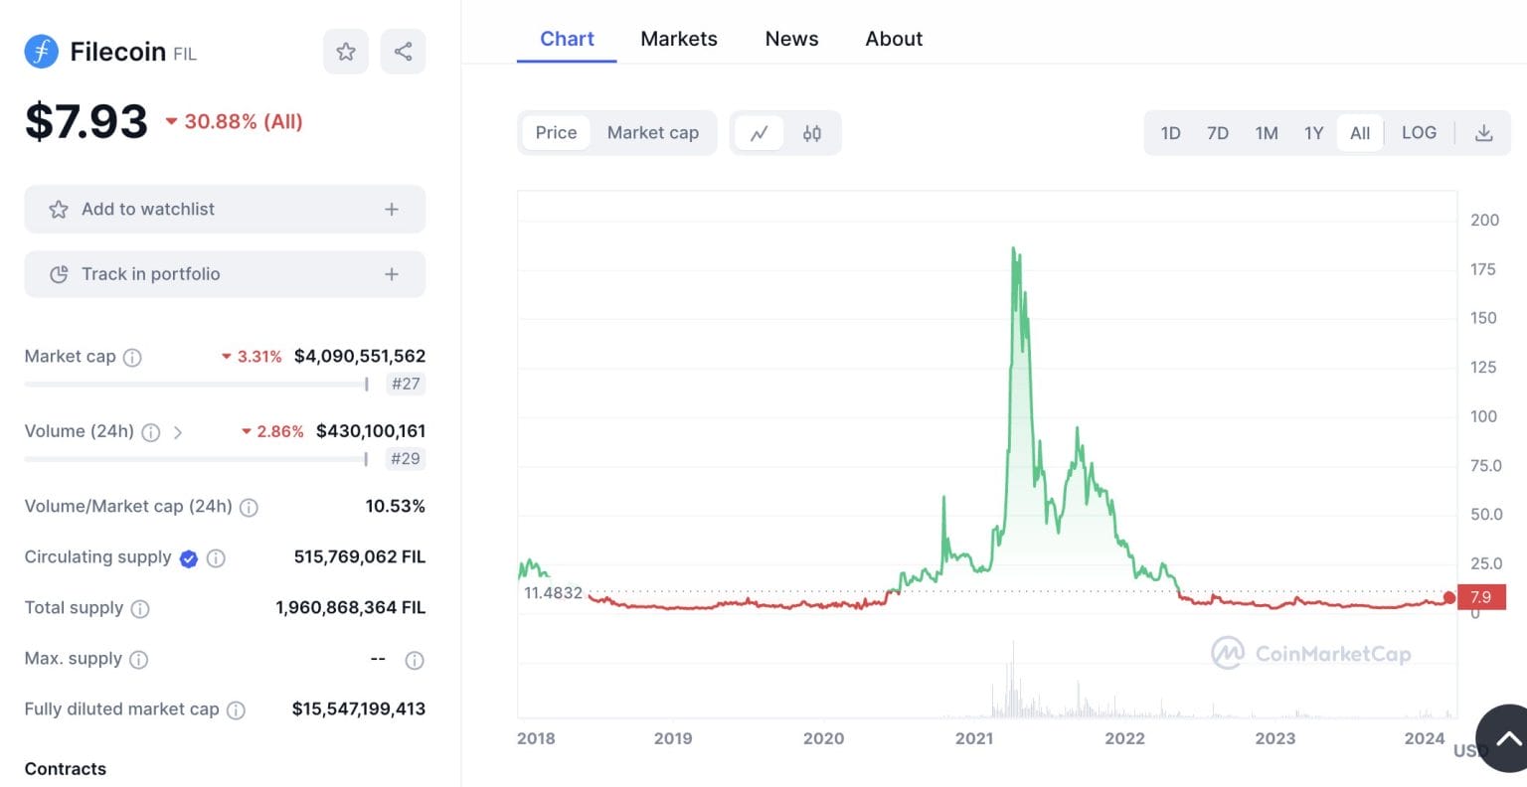The image size is (1527, 787).
Task: Switch chart to Market cap view
Action: [653, 132]
